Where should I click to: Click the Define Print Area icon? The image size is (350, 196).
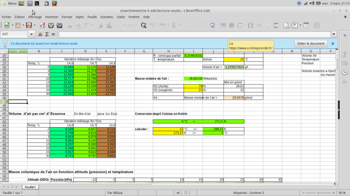click(x=286, y=25)
